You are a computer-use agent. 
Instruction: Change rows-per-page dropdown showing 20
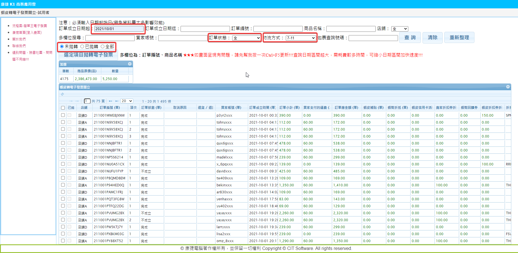click(x=127, y=101)
